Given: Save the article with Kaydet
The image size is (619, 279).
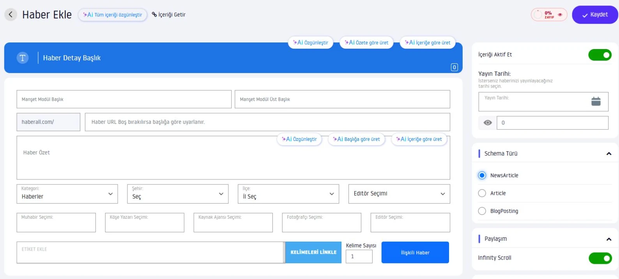Looking at the screenshot, I should tap(595, 15).
